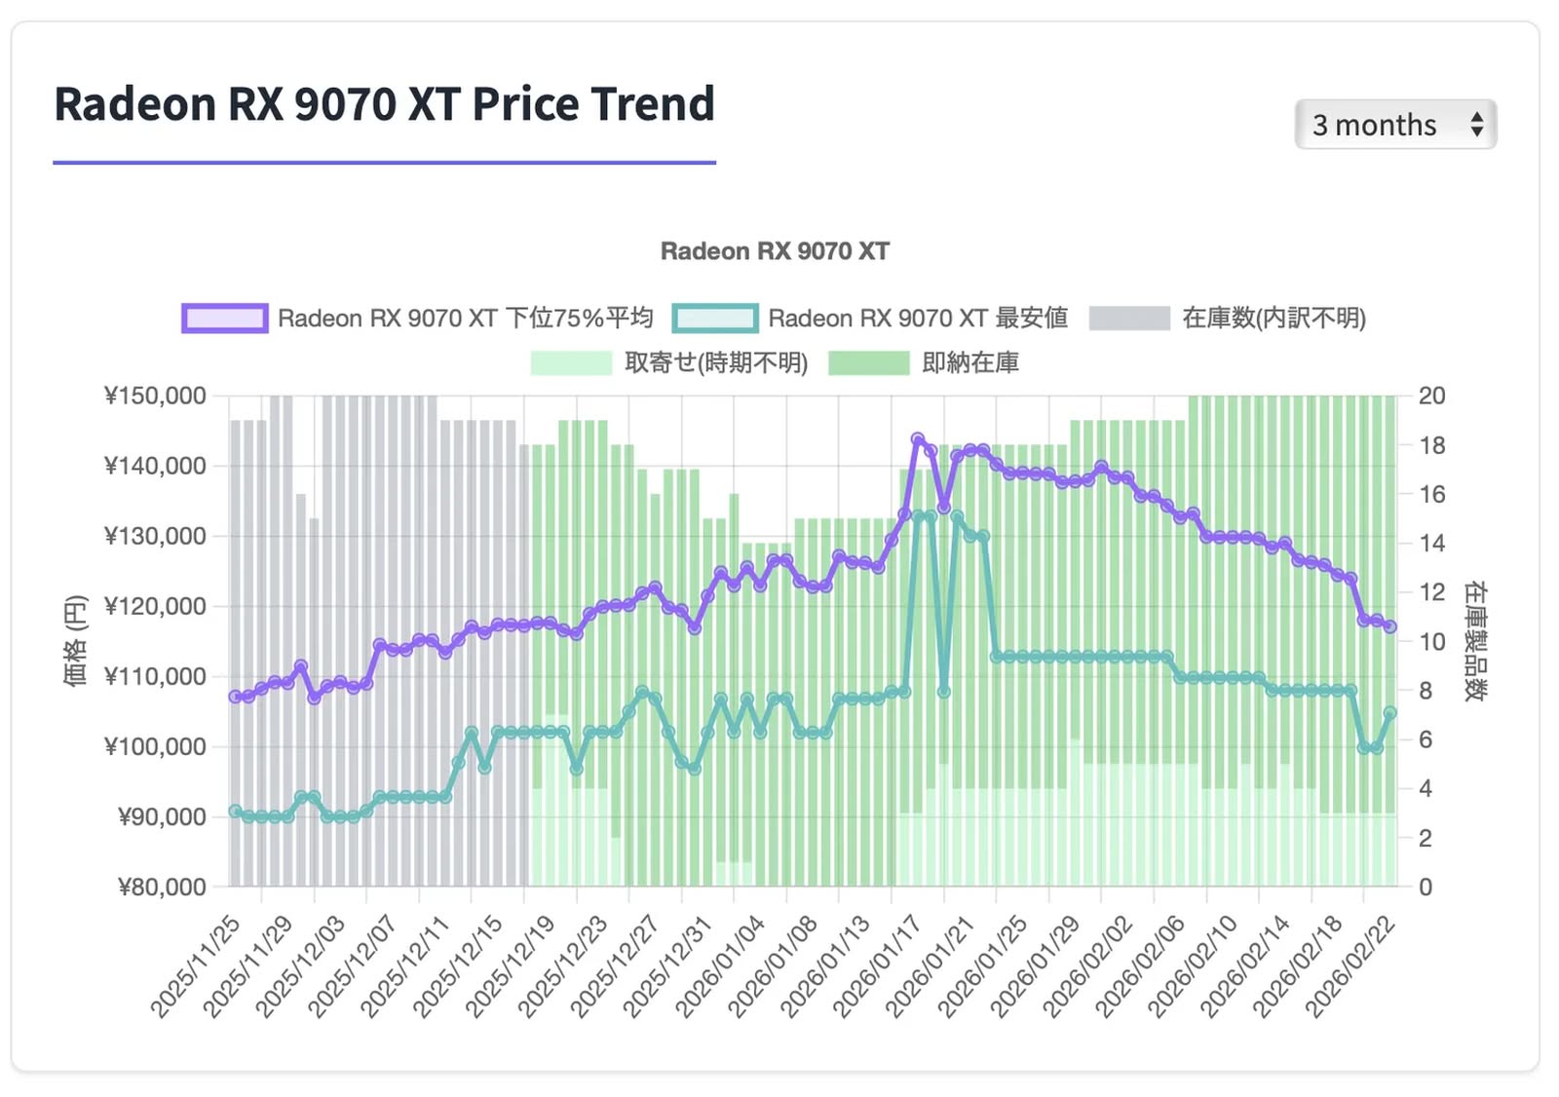Click the page heading "Radeon RX 9070 XT Price Trend"
Screen dimensions: 1559x1097
click(x=385, y=104)
